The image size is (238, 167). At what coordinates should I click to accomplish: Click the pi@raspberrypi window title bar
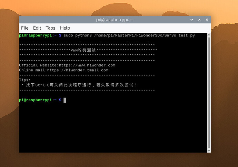[115, 20]
